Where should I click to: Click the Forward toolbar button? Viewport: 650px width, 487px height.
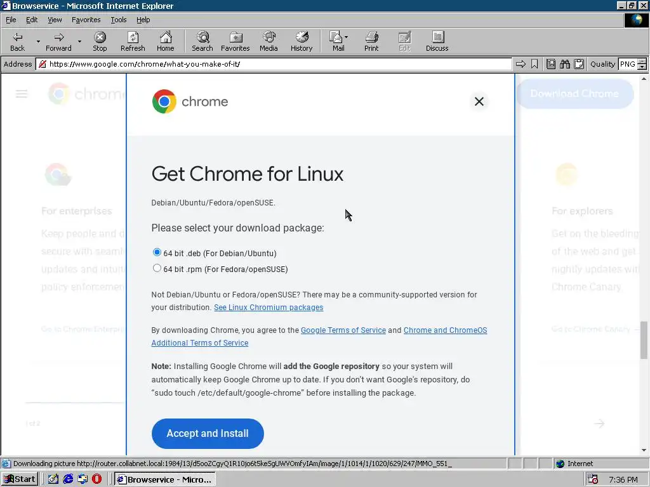tap(58, 41)
